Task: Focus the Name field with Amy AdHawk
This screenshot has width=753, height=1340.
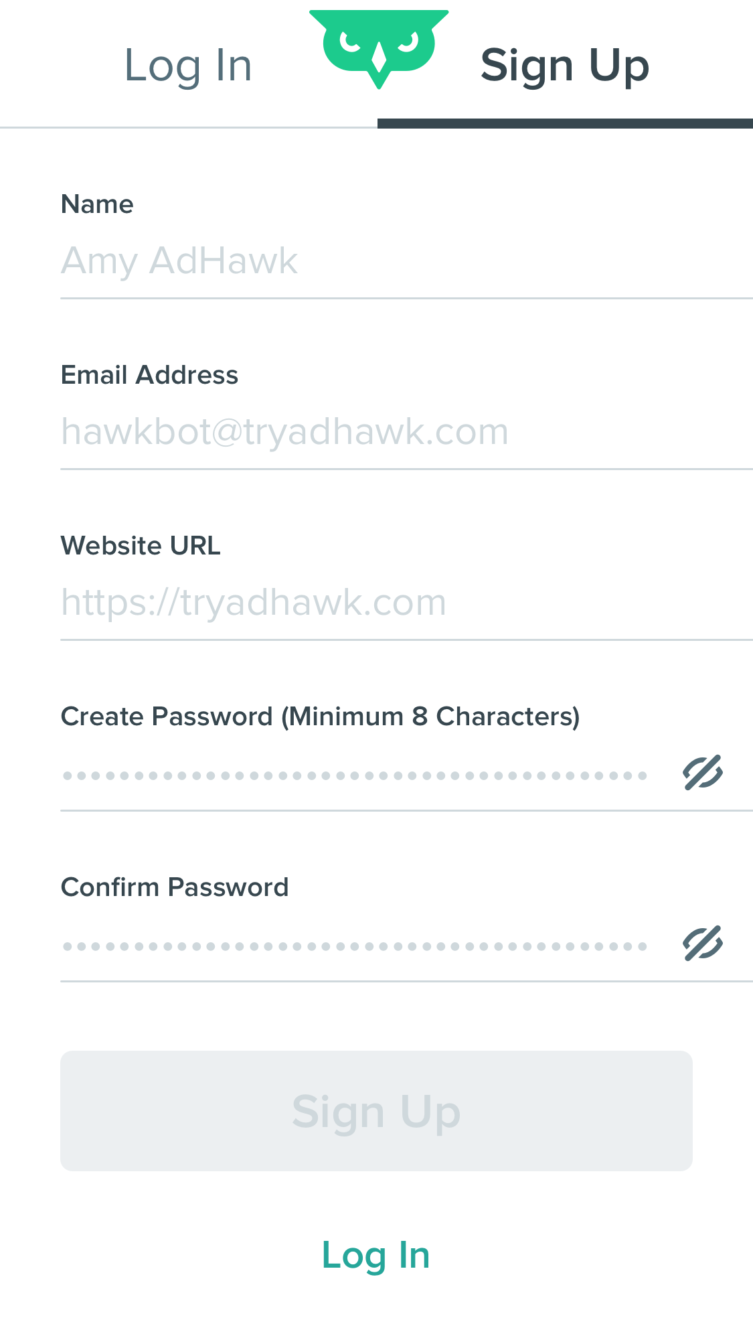Action: [406, 261]
